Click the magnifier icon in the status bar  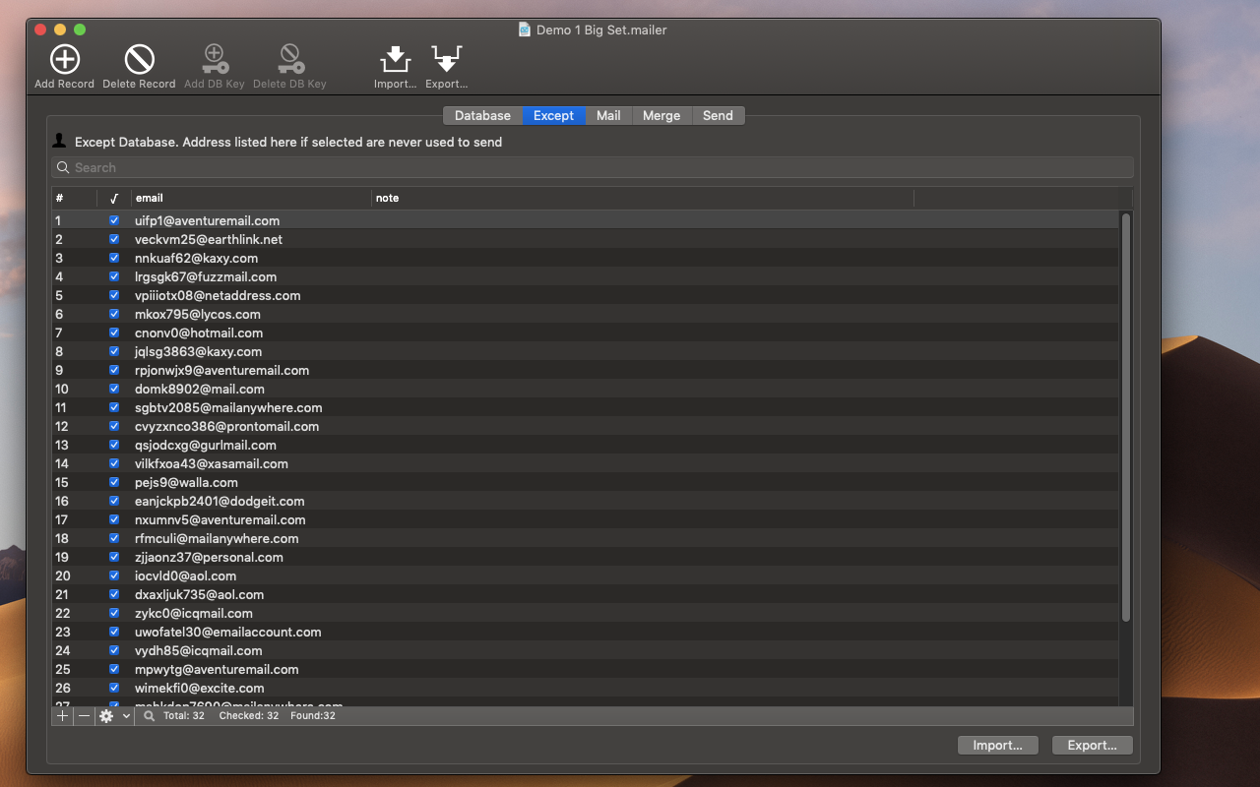(x=150, y=716)
